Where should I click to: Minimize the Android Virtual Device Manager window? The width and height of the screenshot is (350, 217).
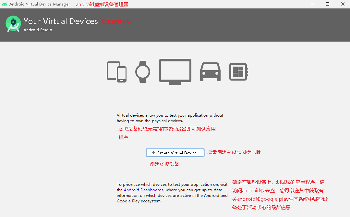tap(312, 4)
